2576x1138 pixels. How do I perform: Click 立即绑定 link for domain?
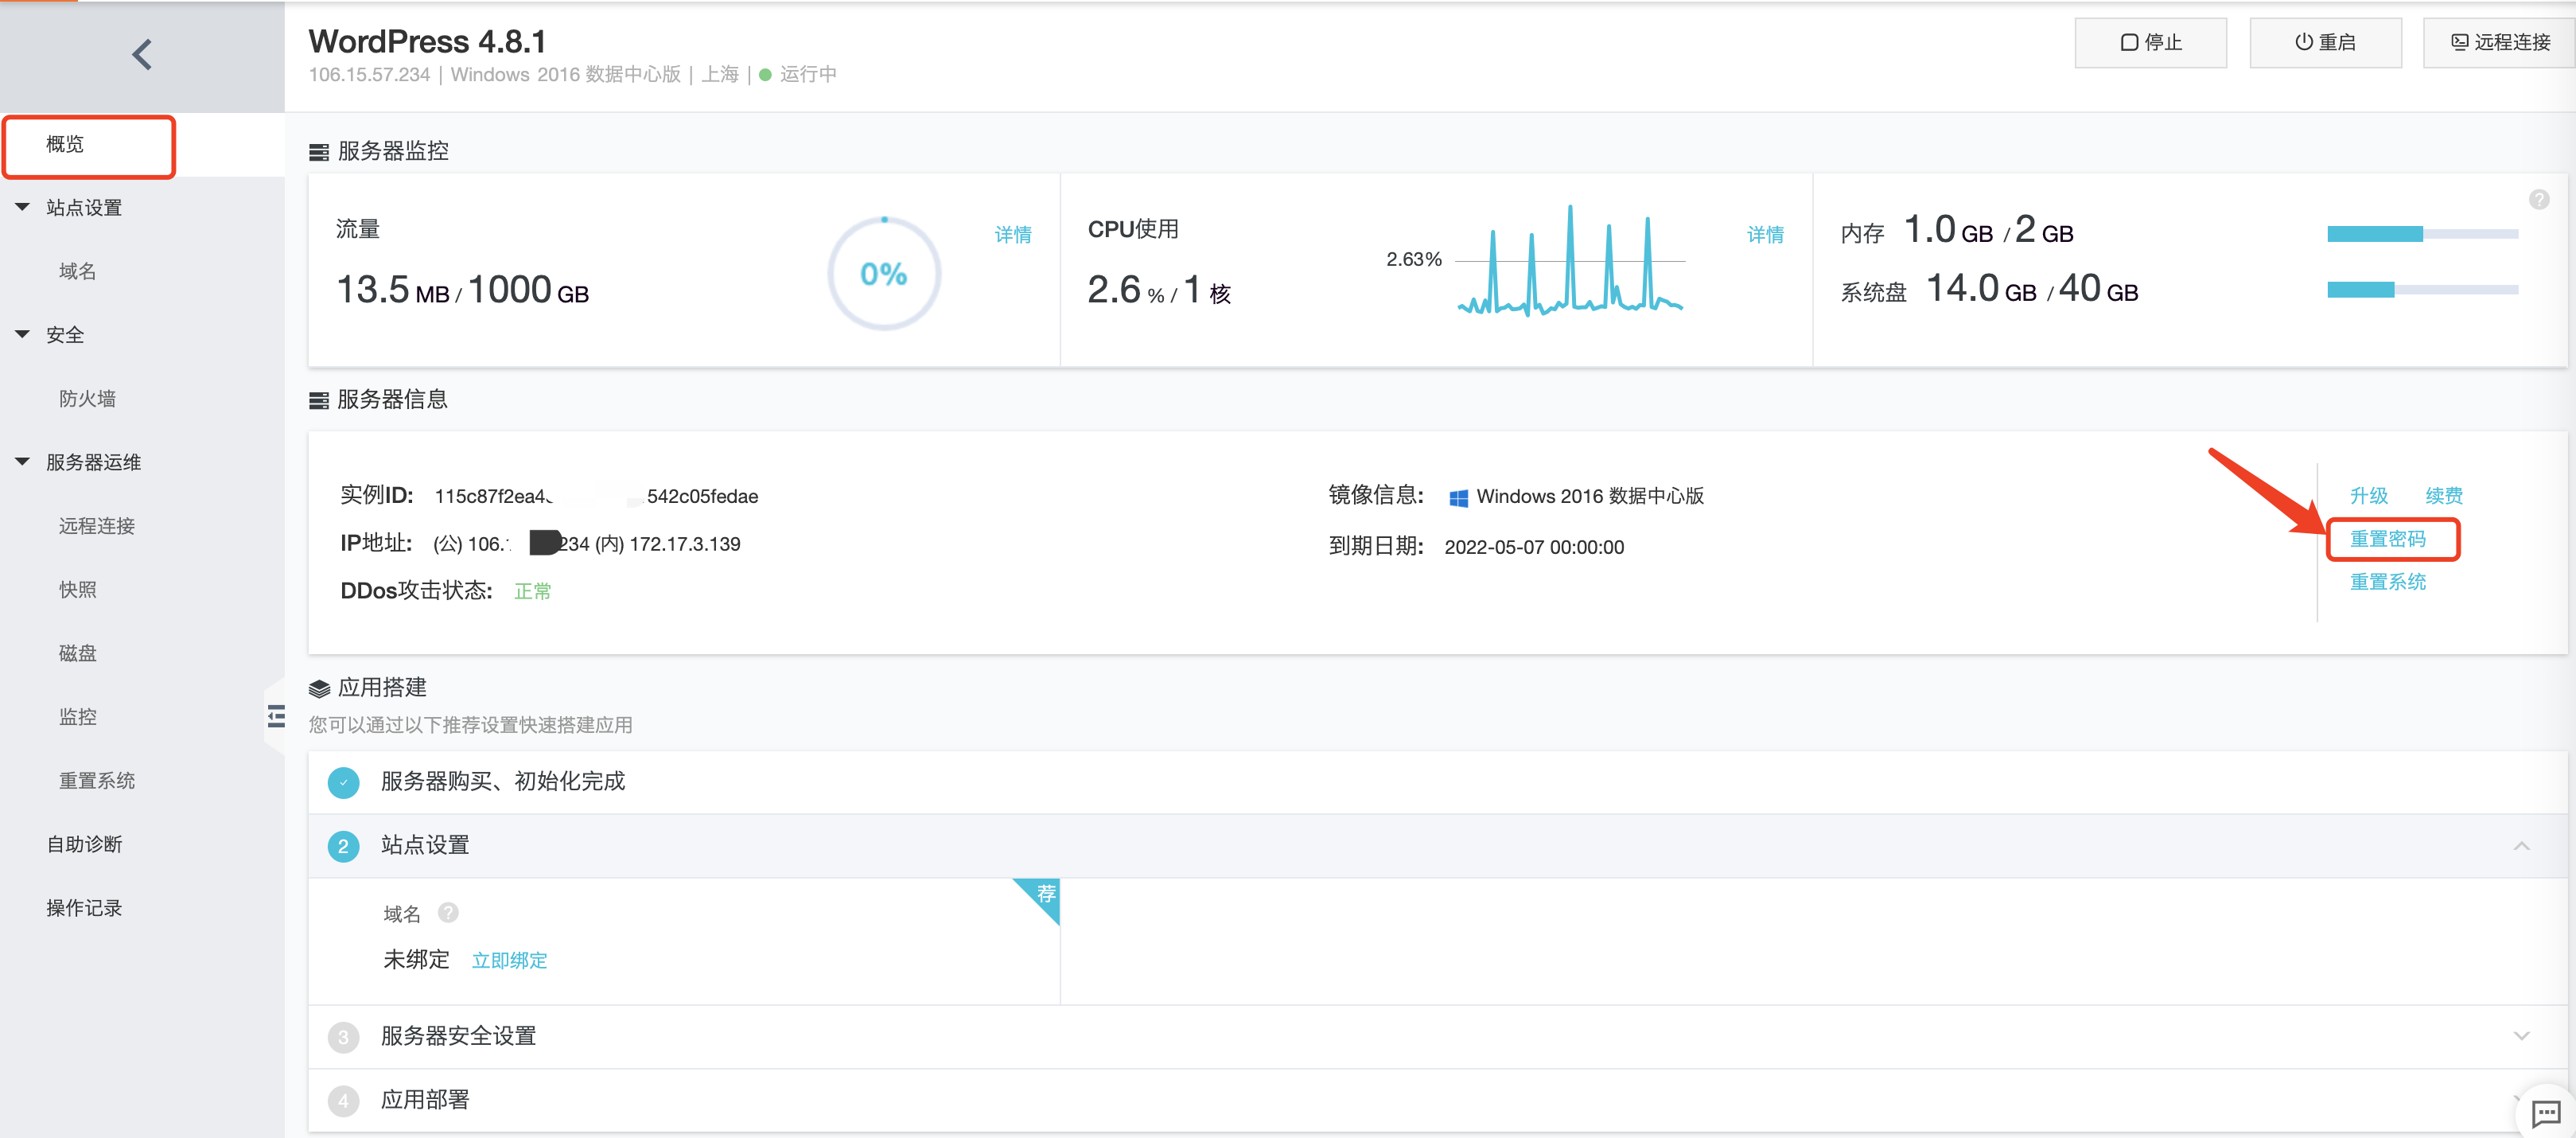point(509,960)
